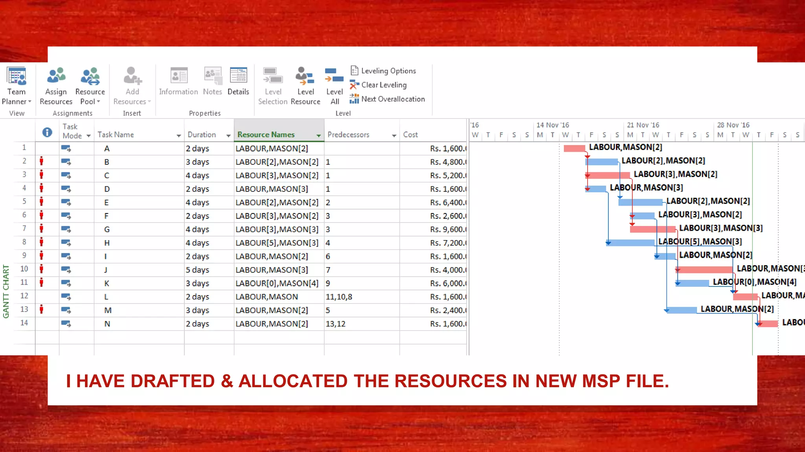Screen dimensions: 805x452
Task: Click overallocation indicator for task G
Action: tap(41, 229)
